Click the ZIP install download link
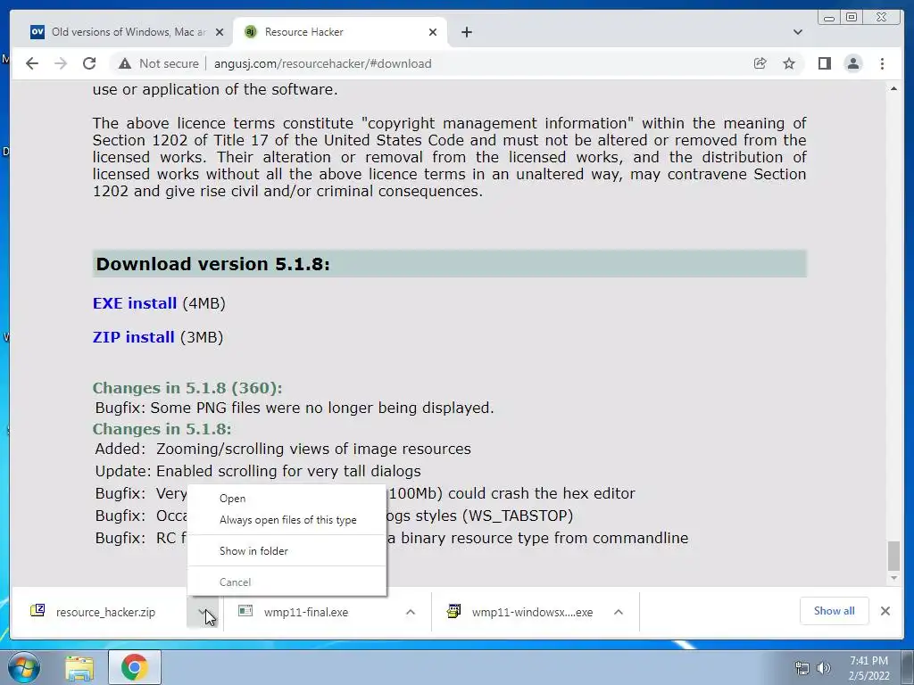This screenshot has height=685, width=914. point(134,337)
